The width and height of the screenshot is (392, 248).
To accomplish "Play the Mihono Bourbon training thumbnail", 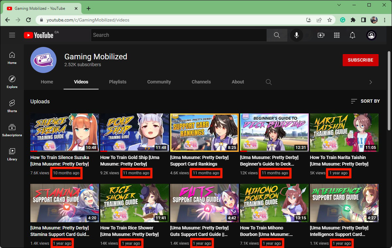I will tap(274, 203).
